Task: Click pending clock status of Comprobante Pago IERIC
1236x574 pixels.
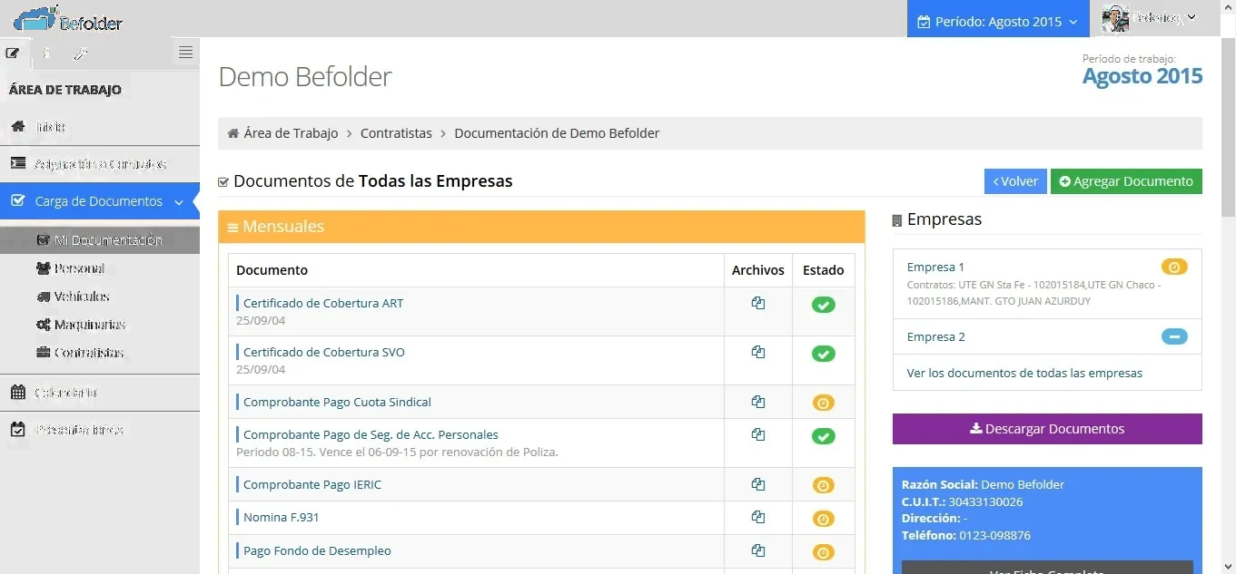Action: click(x=824, y=485)
